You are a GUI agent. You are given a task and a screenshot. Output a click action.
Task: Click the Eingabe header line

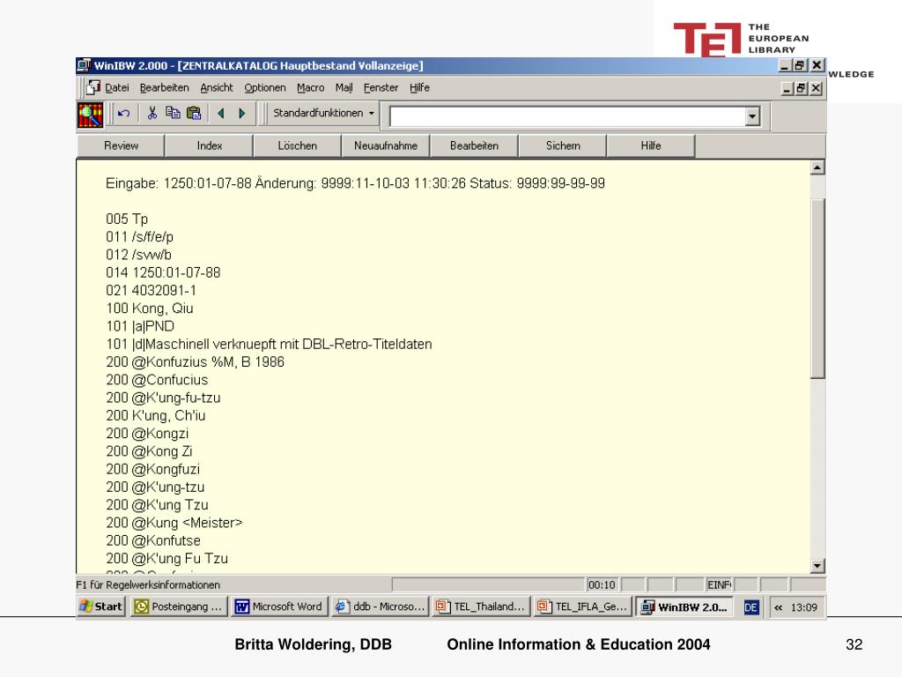pyautogui.click(x=355, y=183)
